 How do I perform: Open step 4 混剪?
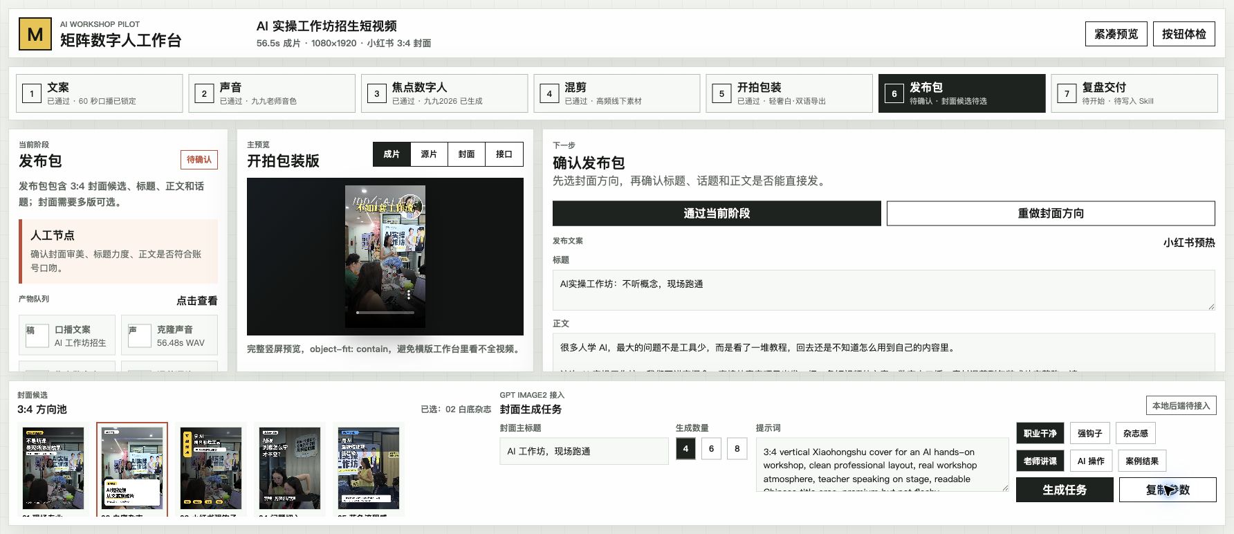(x=617, y=93)
